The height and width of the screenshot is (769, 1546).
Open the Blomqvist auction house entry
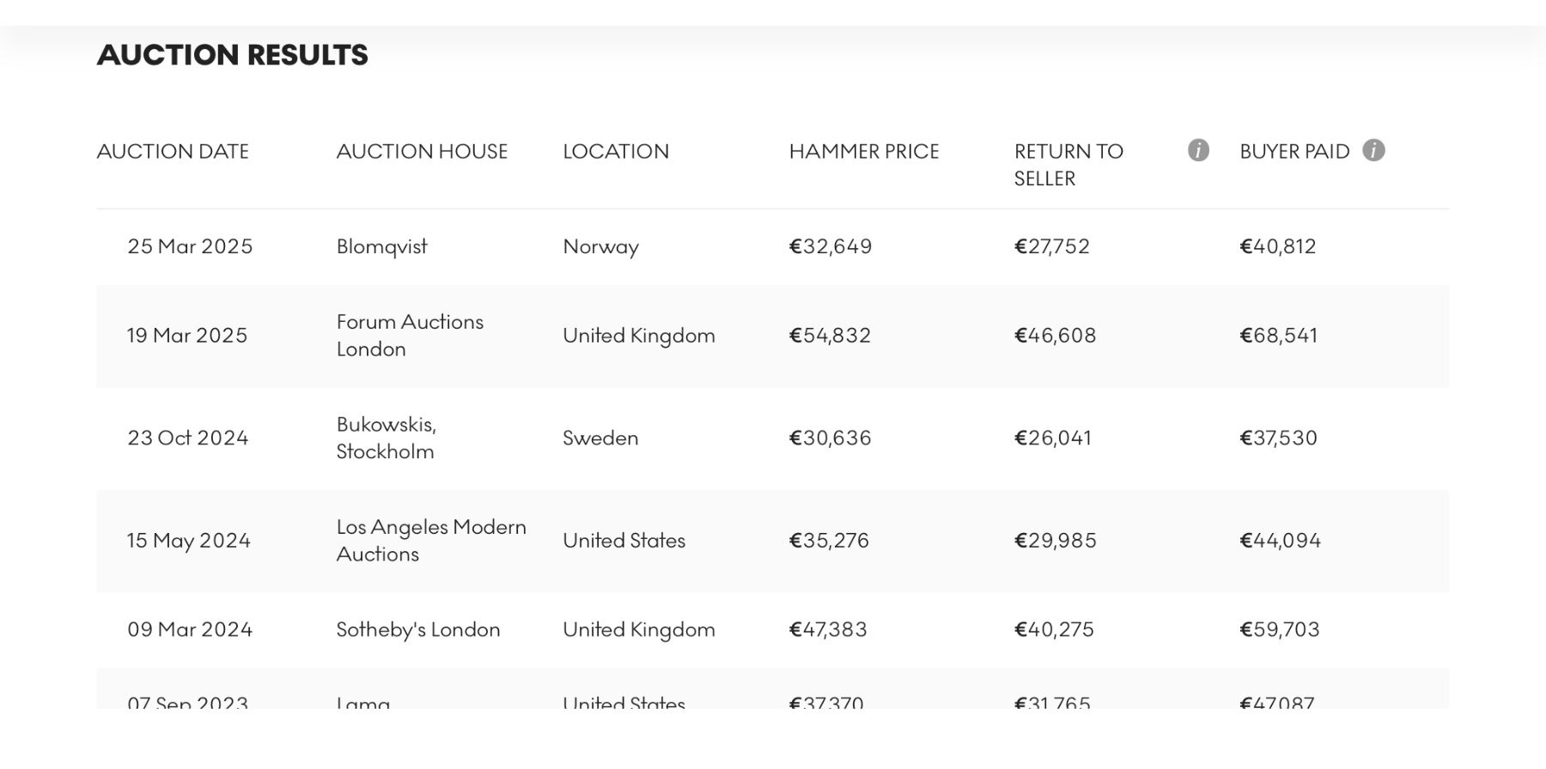point(382,247)
